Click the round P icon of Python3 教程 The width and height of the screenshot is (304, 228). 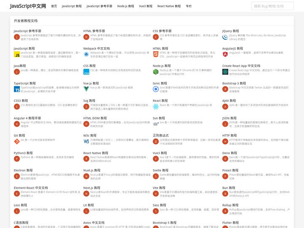[17, 159]
